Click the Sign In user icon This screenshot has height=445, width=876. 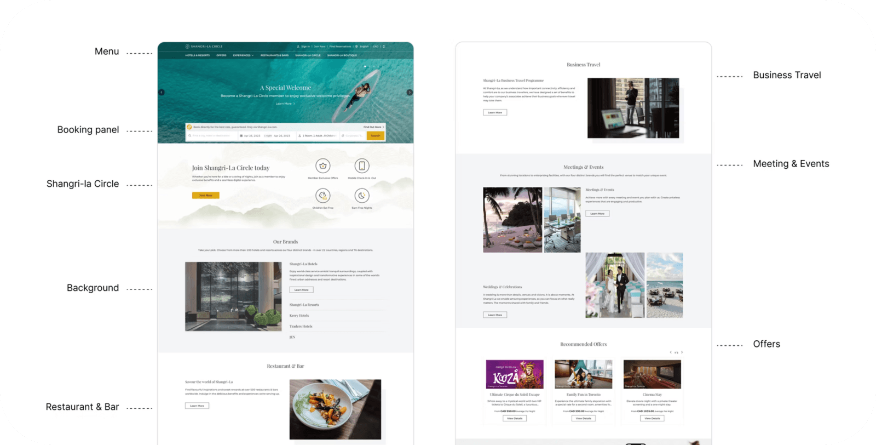298,47
